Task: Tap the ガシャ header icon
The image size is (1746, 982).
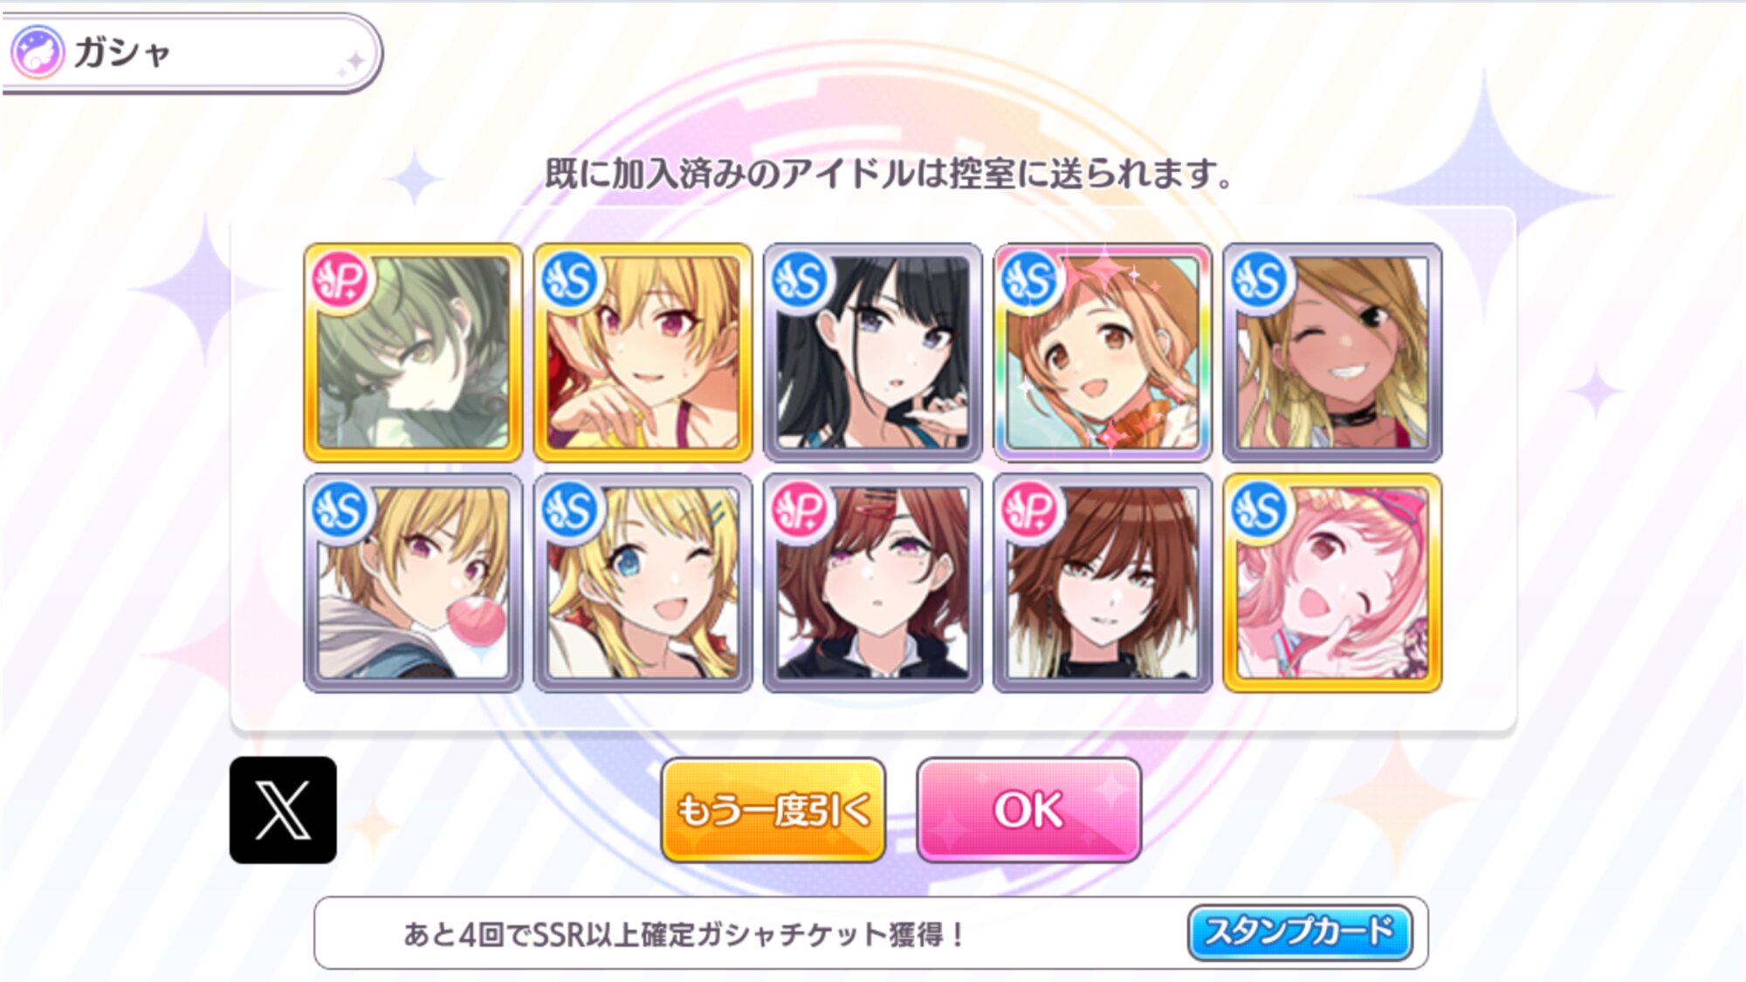Action: (38, 52)
